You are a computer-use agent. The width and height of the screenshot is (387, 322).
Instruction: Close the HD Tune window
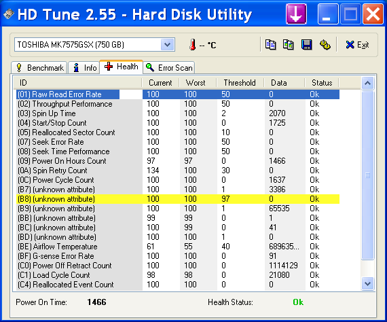click(x=373, y=14)
